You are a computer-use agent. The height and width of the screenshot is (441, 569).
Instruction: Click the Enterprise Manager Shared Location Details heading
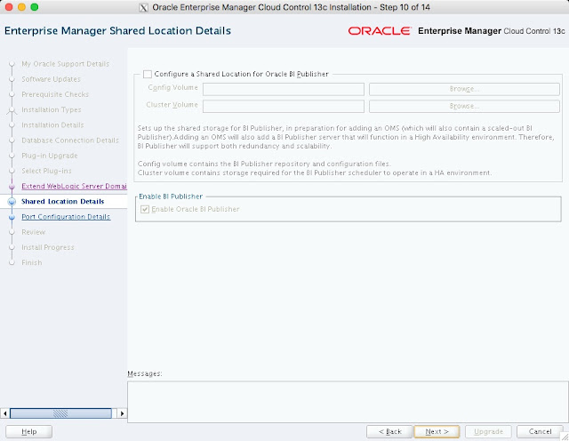point(117,31)
